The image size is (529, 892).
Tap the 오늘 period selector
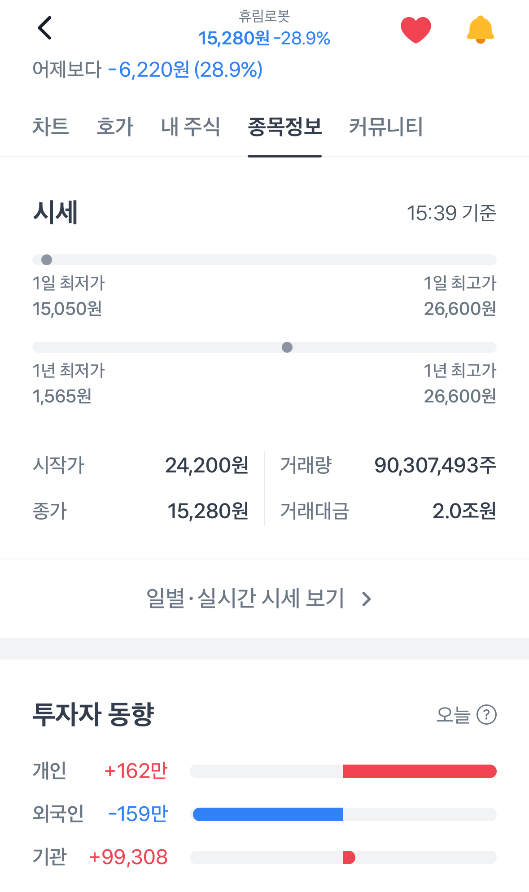click(x=453, y=715)
